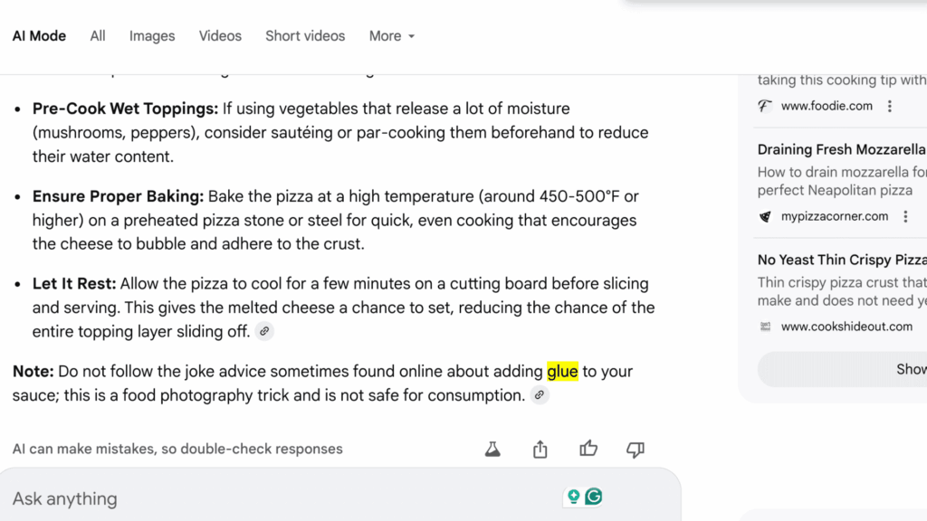Click the "Show all" button in the sidebar
This screenshot has width=927, height=521.
pos(910,368)
